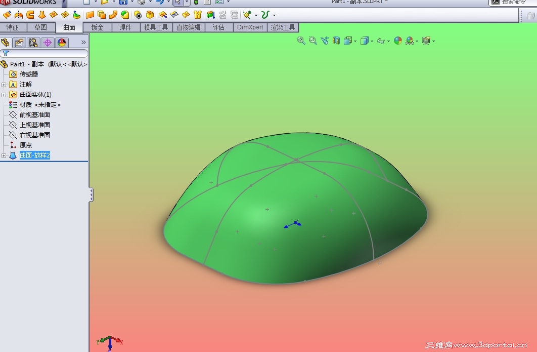Toggle the Section View
Image resolution: width=537 pixels, height=352 pixels.
click(336, 41)
